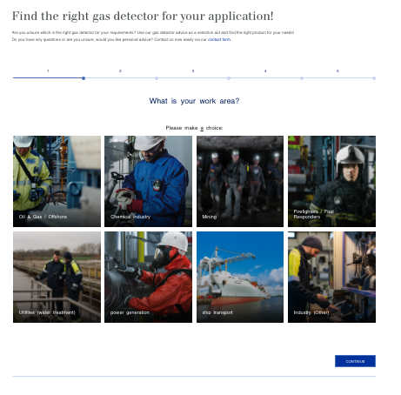Image resolution: width=401 pixels, height=395 pixels.
Task: Click the step number 4 label
Action: pos(265,70)
